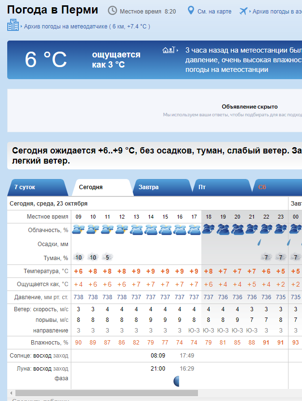Click pressure value 735 at hour 23

click(280, 297)
